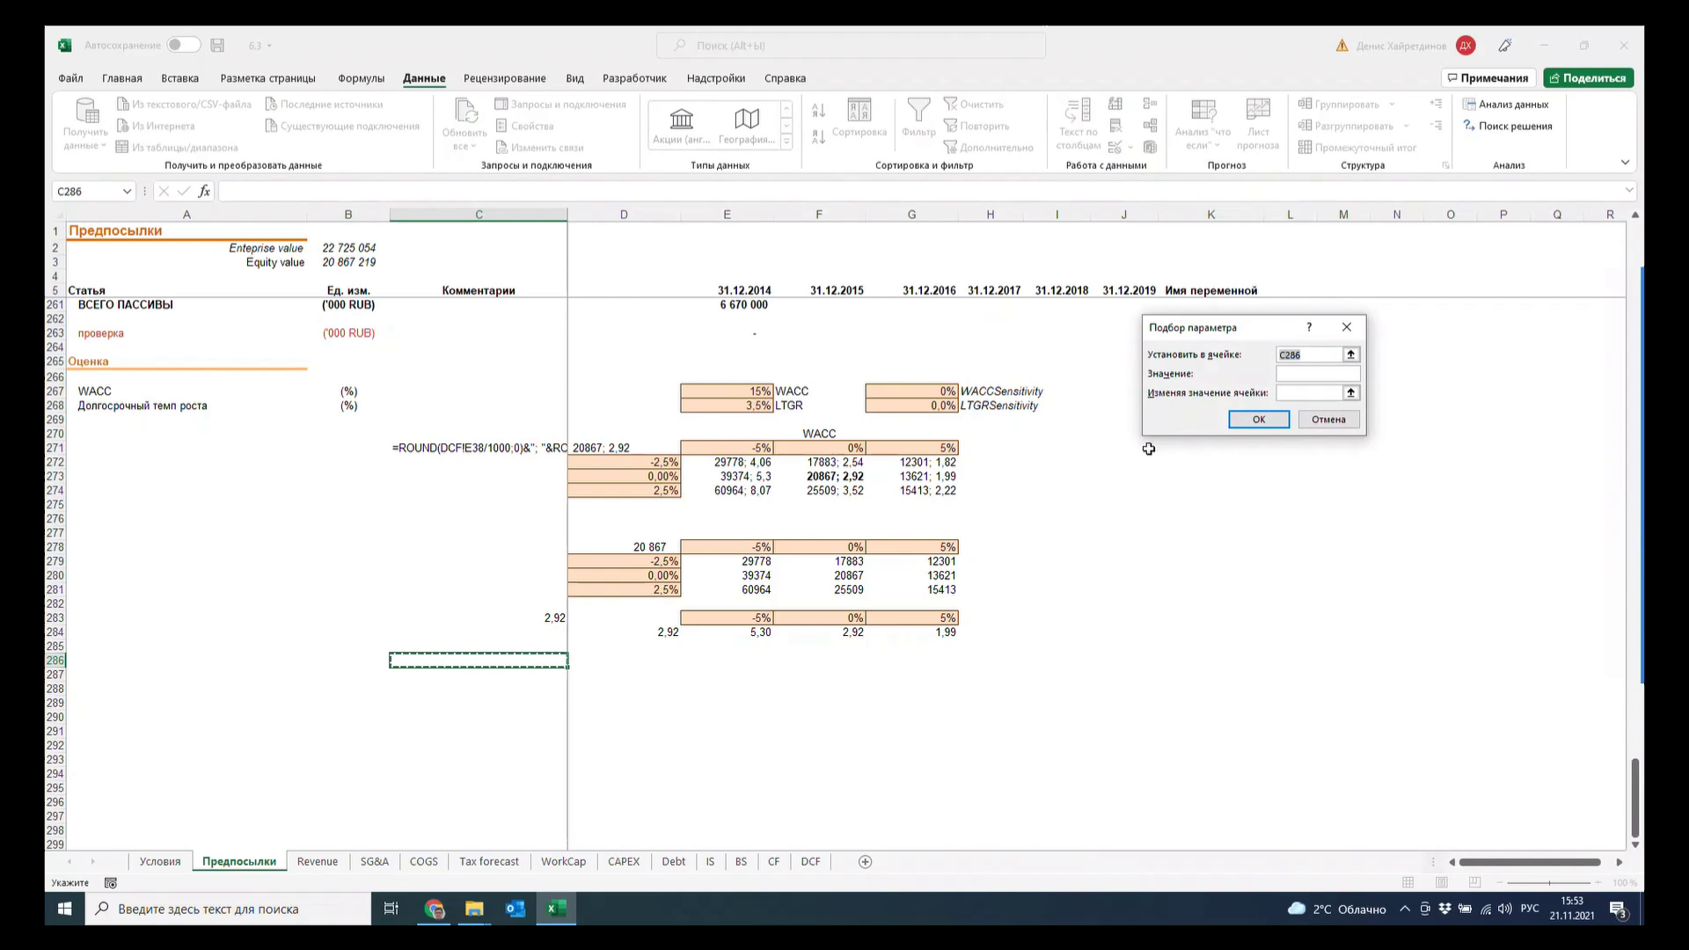Click the From Internet (Из Интернета) icon
This screenshot has width=1689, height=950.
(x=123, y=126)
